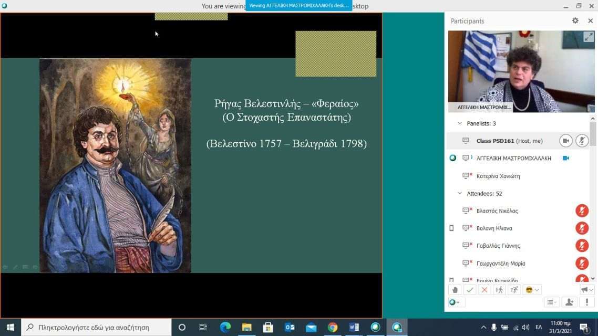Image resolution: width=598 pixels, height=336 pixels.
Task: Click the Rigas Feraios portrait on the slide
Action: 115,165
